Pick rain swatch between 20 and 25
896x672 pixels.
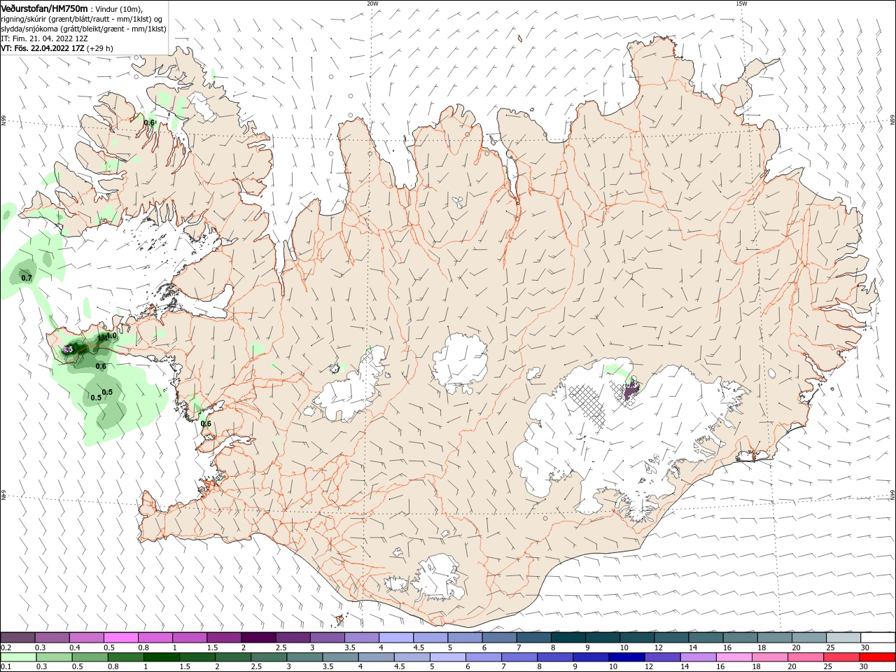pos(806,657)
